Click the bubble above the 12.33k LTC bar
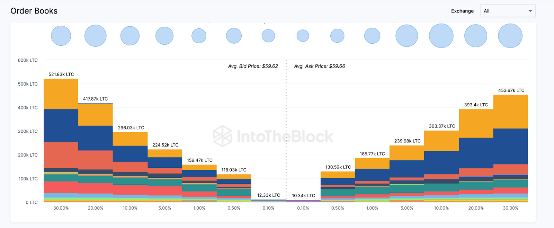This screenshot has width=554, height=228. coord(268,36)
